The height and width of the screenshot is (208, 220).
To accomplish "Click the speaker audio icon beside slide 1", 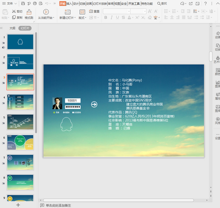I will click(3, 48).
